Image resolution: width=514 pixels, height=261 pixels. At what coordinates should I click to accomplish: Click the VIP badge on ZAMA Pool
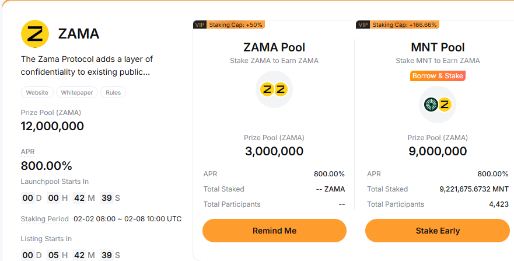click(x=200, y=25)
